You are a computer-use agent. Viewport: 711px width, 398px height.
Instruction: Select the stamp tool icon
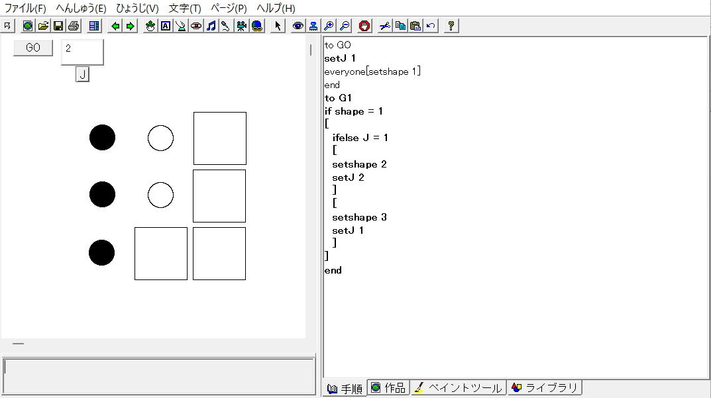[313, 26]
